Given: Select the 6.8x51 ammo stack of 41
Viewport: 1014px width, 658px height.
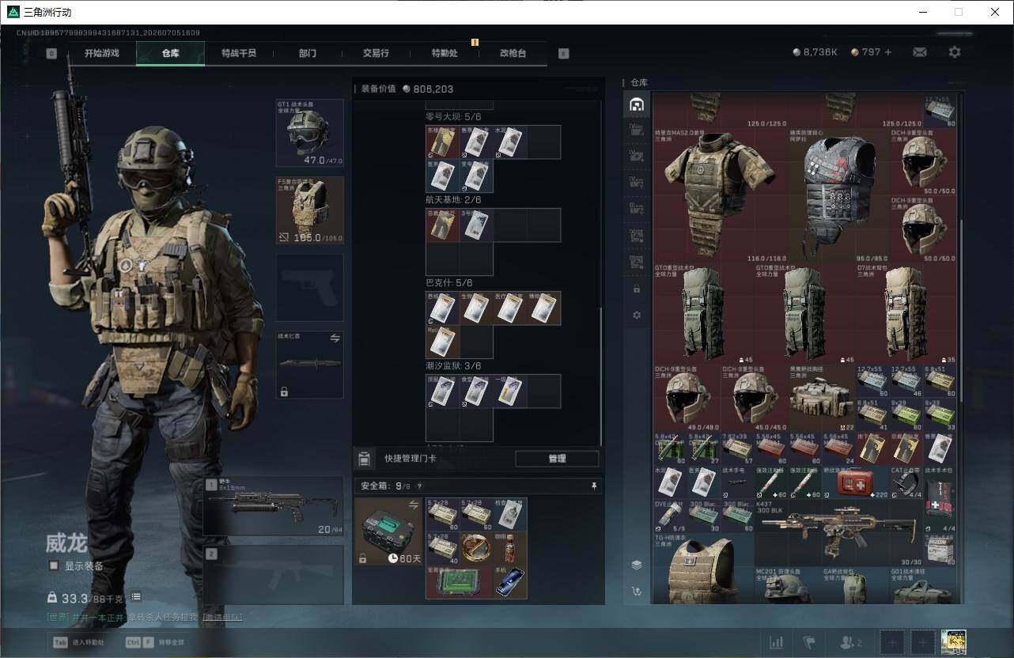Looking at the screenshot, I should (x=872, y=414).
